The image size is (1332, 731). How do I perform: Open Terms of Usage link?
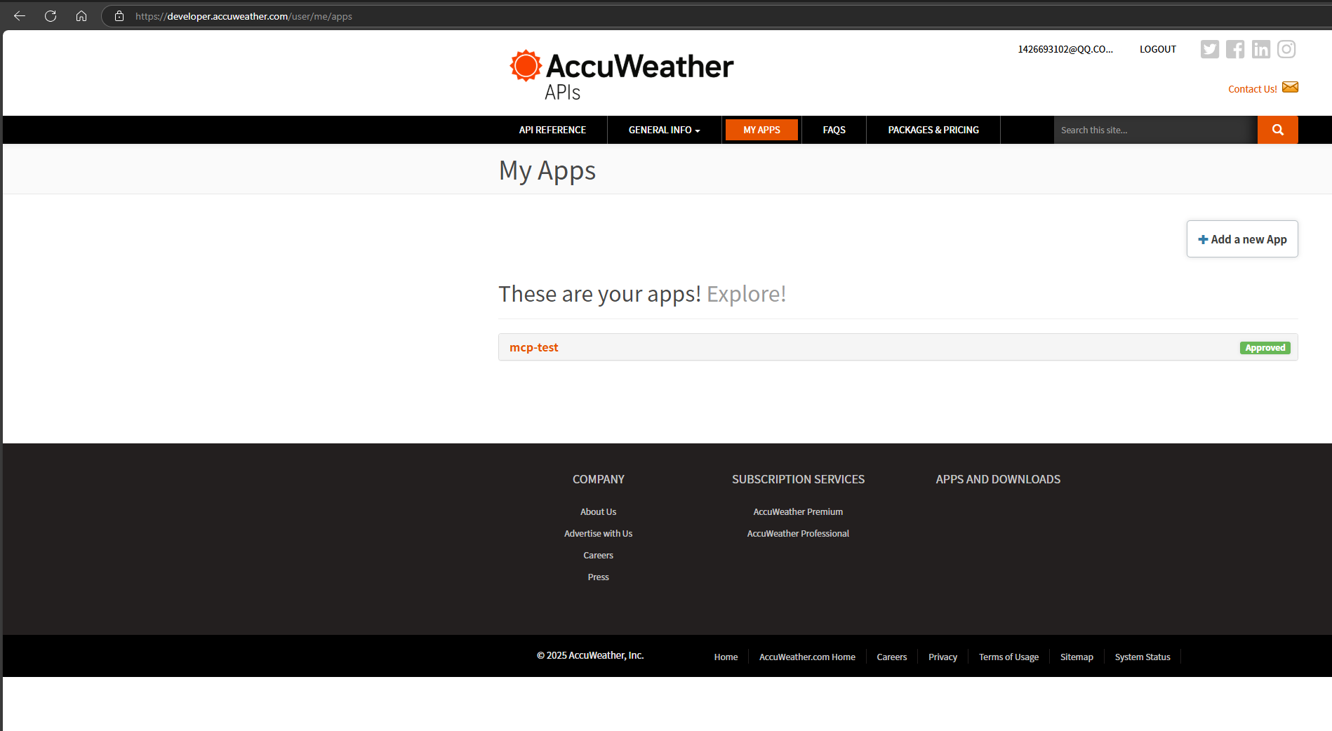coord(1008,657)
